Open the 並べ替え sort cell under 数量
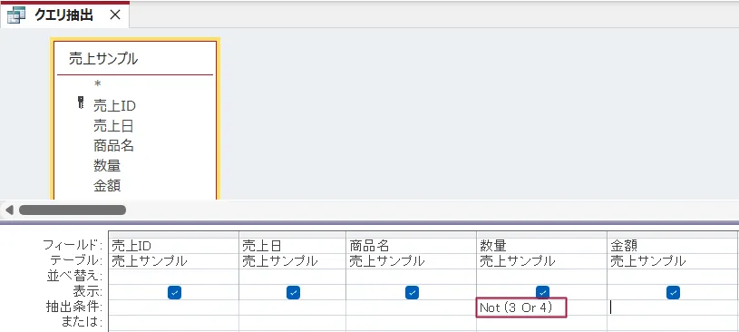 coord(541,277)
